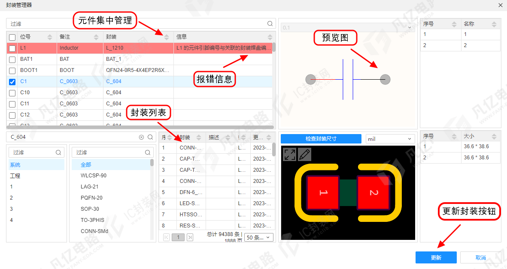Click search icon in top filter bar
Screen dimensions: 507x269
coord(270,24)
